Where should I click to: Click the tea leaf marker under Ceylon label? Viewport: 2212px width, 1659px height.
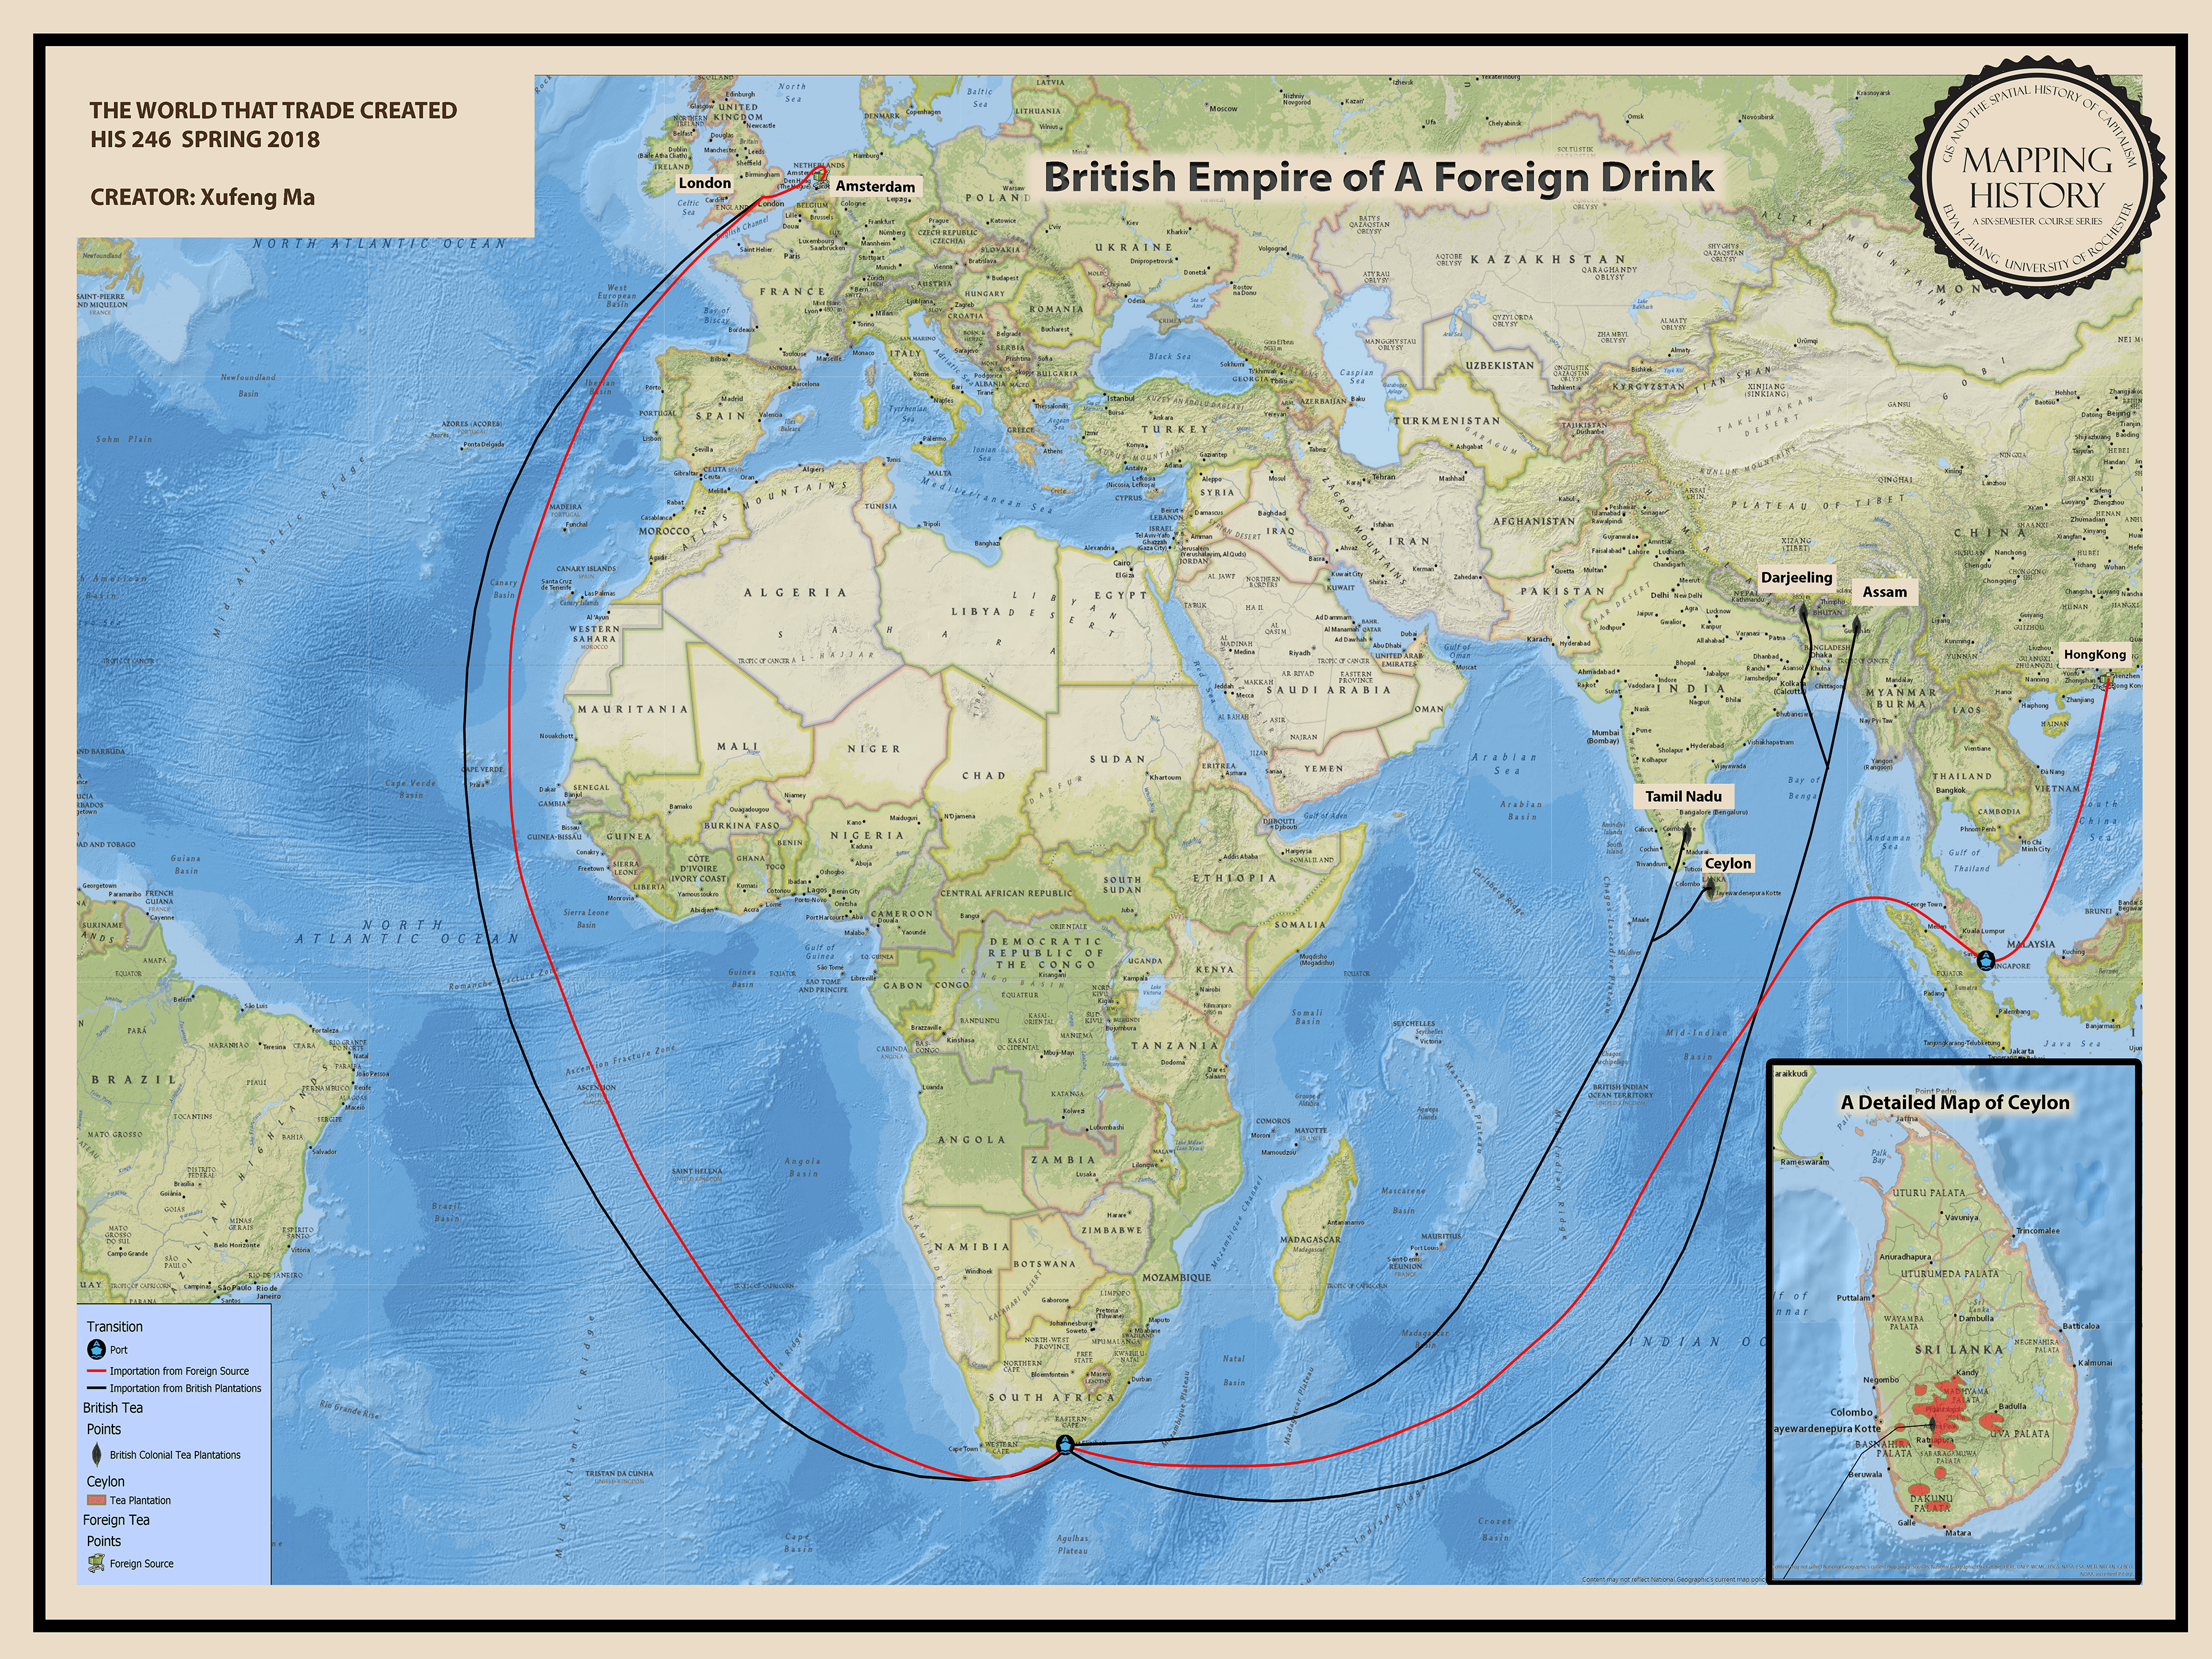pos(1711,887)
